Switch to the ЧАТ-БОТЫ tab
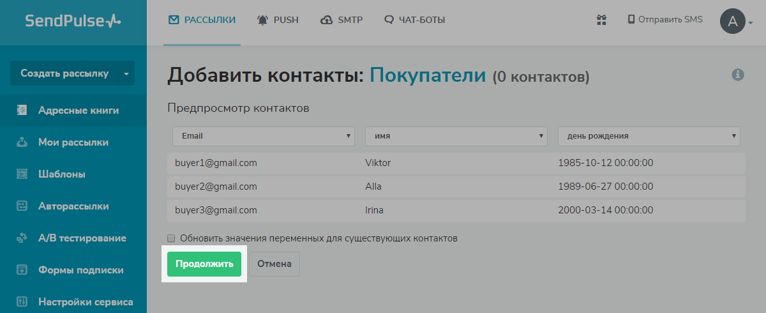The height and width of the screenshot is (313, 766). 415,20
